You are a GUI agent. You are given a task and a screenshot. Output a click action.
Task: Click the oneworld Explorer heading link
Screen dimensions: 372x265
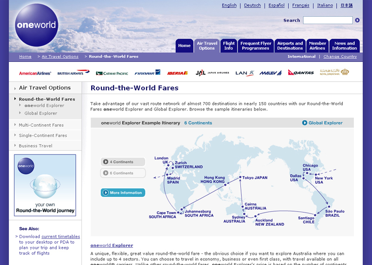click(x=112, y=246)
